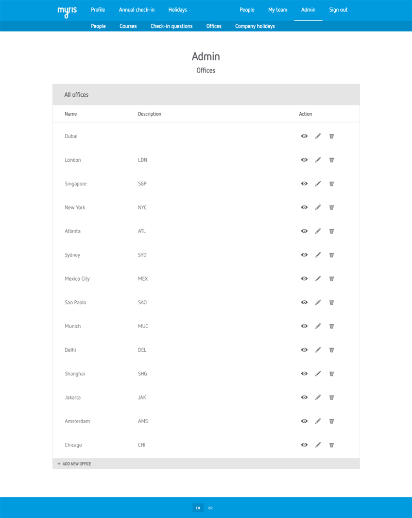
Task: Click the pencil icon for New York
Action: (x=318, y=208)
